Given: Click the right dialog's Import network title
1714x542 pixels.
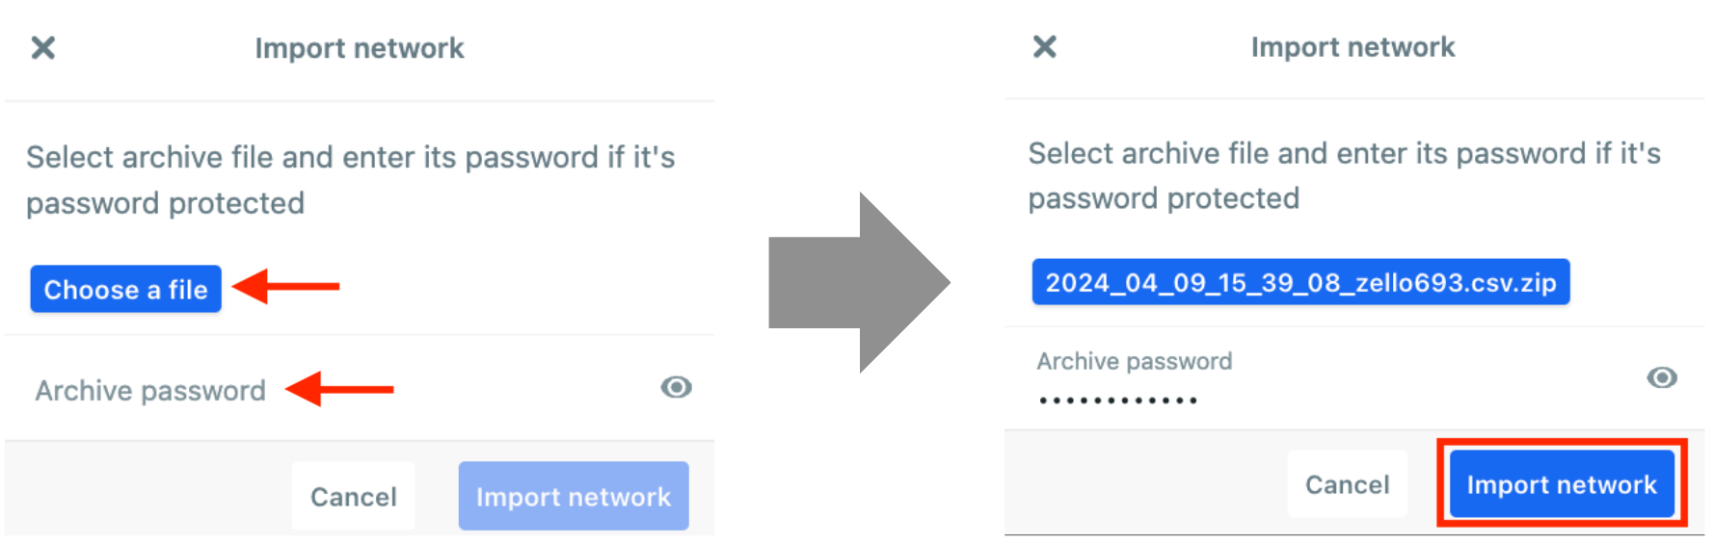Looking at the screenshot, I should pos(1352,46).
